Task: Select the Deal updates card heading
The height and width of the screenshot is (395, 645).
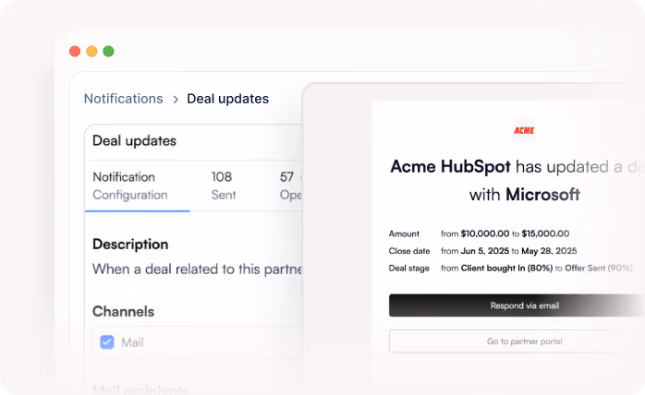Action: click(x=134, y=141)
